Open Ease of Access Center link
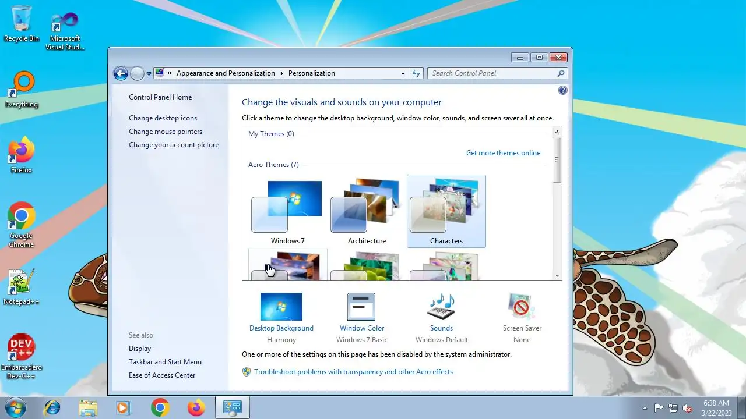The height and width of the screenshot is (419, 746). (162, 375)
